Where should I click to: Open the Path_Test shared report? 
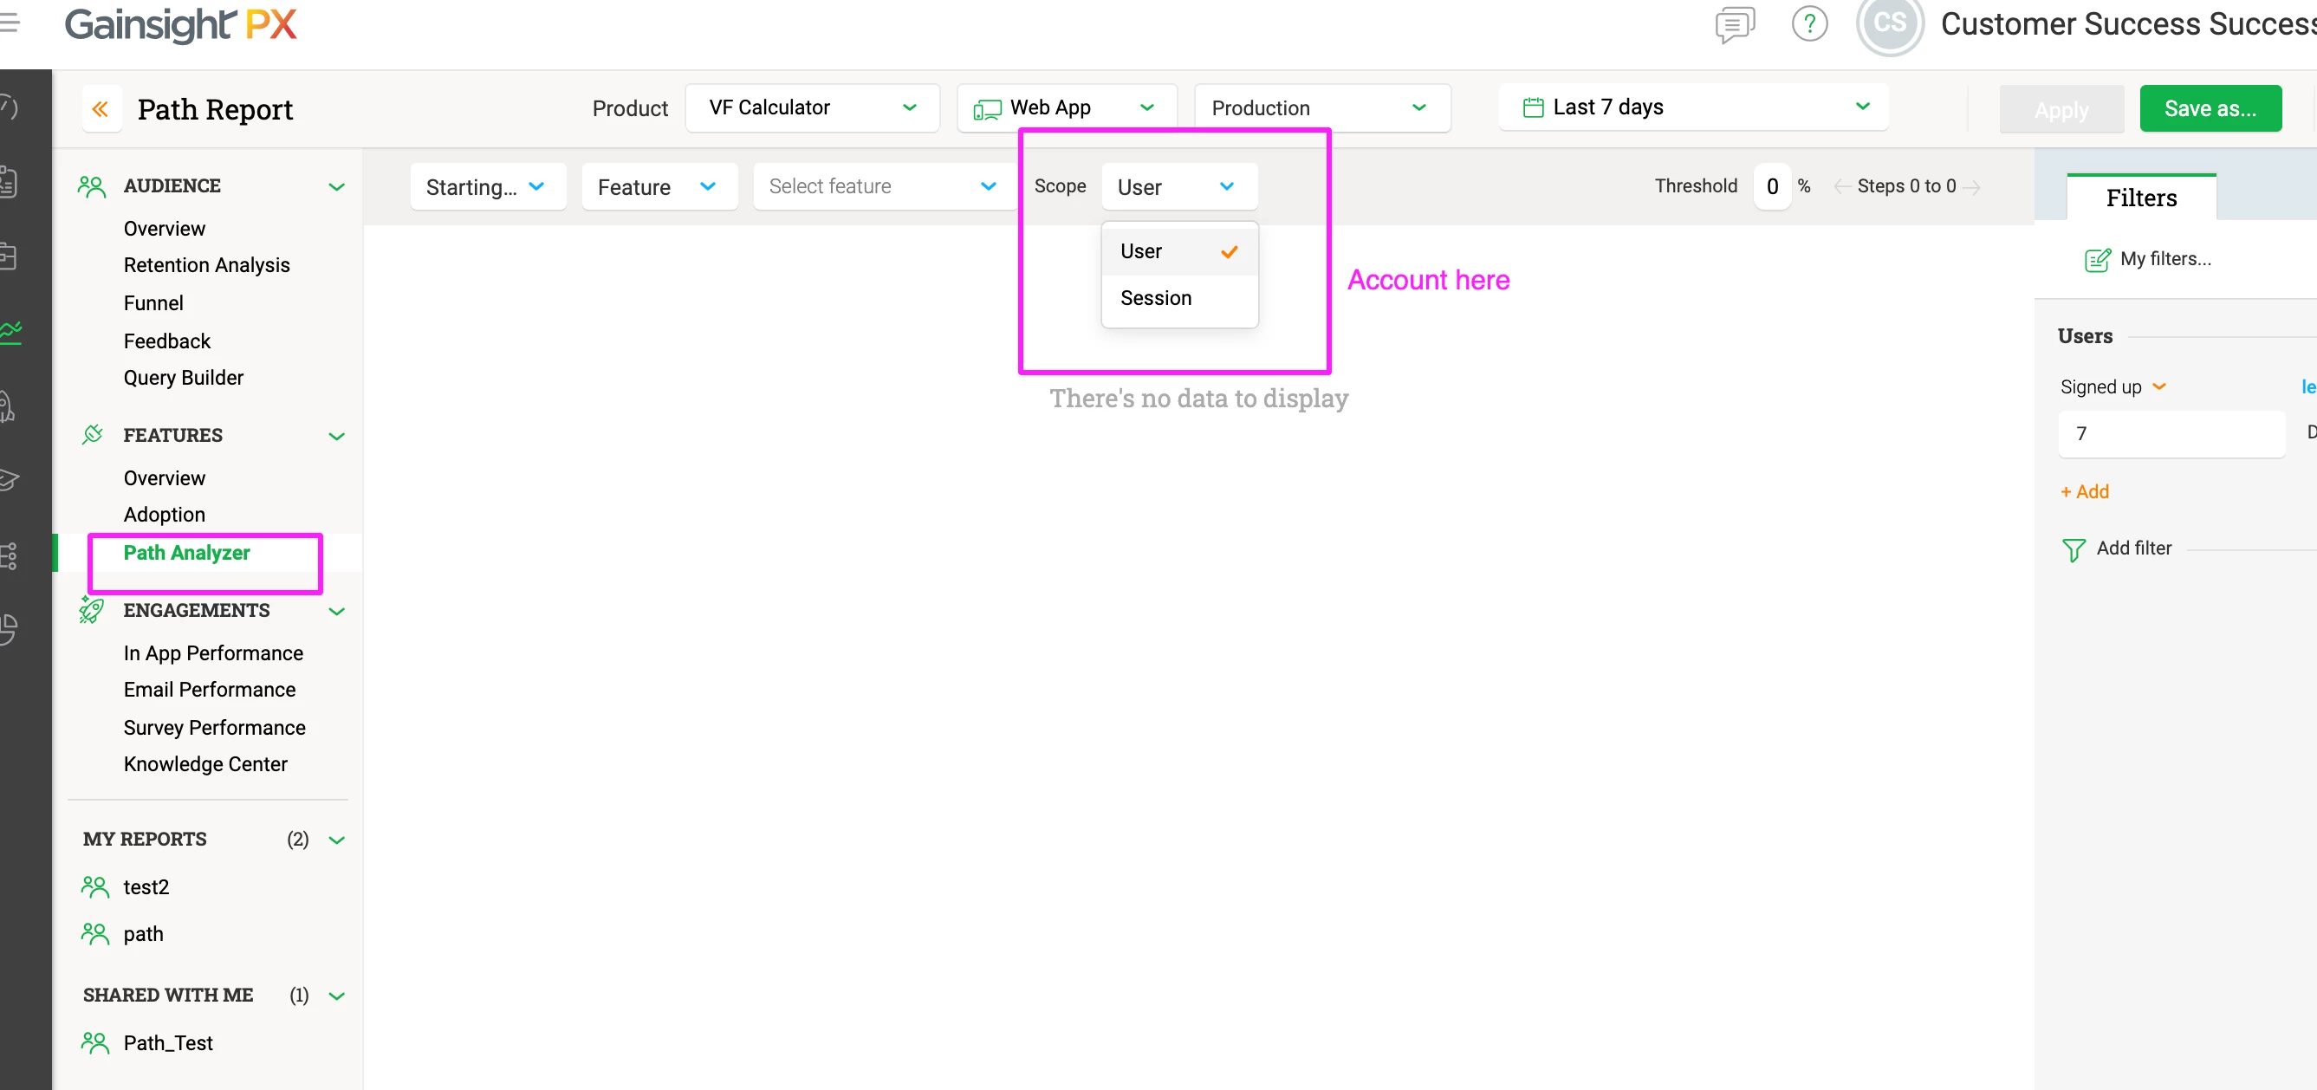pos(168,1042)
